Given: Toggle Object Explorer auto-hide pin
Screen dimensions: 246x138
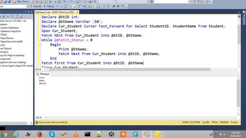Looking at the screenshot, I should [28, 12].
